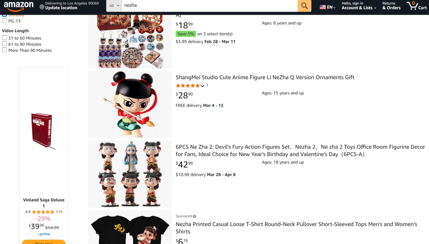
Task: Click the search input field
Action: pyautogui.click(x=209, y=6)
